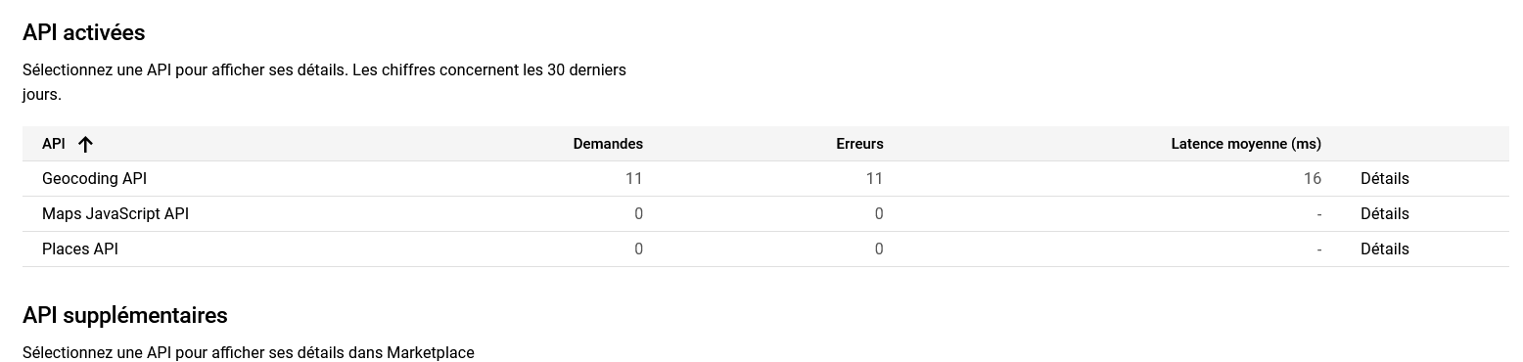Screen dimensions: 1523x362
Task: Open Détails for Places API
Action: (x=1384, y=249)
